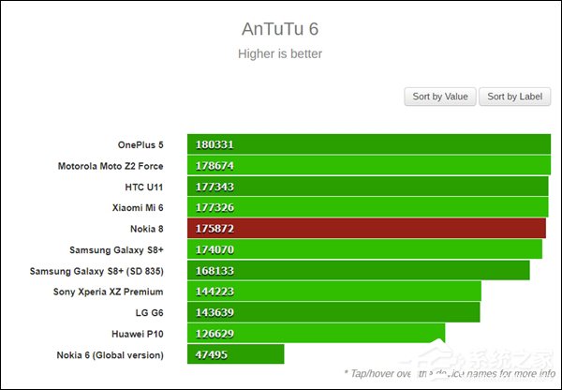Image resolution: width=562 pixels, height=390 pixels.
Task: Click the bar with score 178674
Action: pyautogui.click(x=369, y=165)
